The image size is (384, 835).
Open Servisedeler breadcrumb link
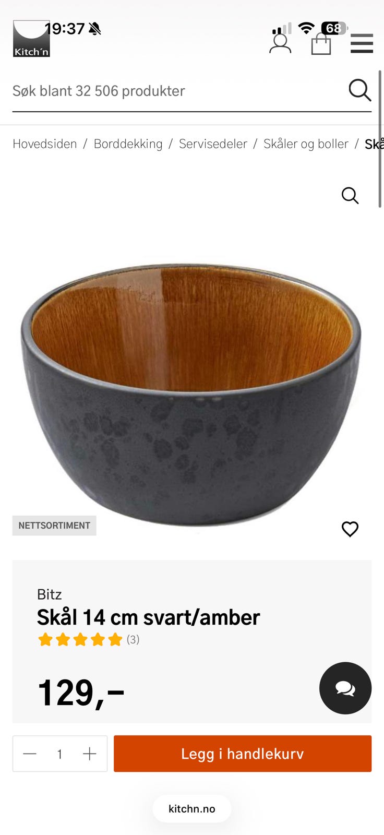pyautogui.click(x=213, y=144)
